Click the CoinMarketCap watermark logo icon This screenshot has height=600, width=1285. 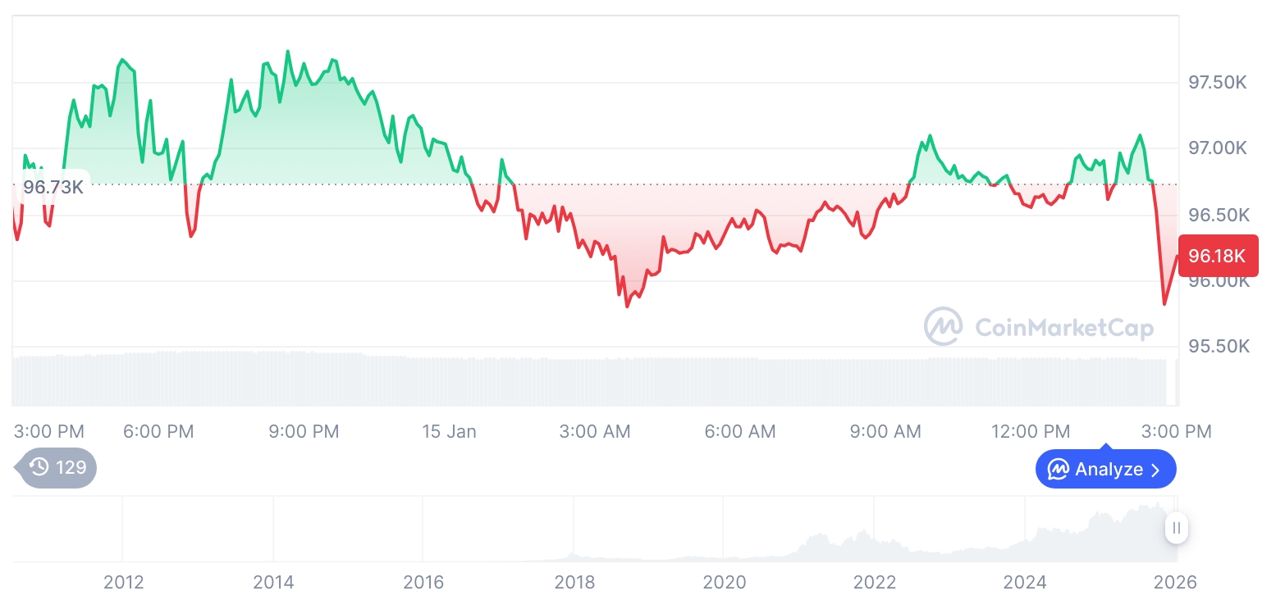(x=943, y=326)
